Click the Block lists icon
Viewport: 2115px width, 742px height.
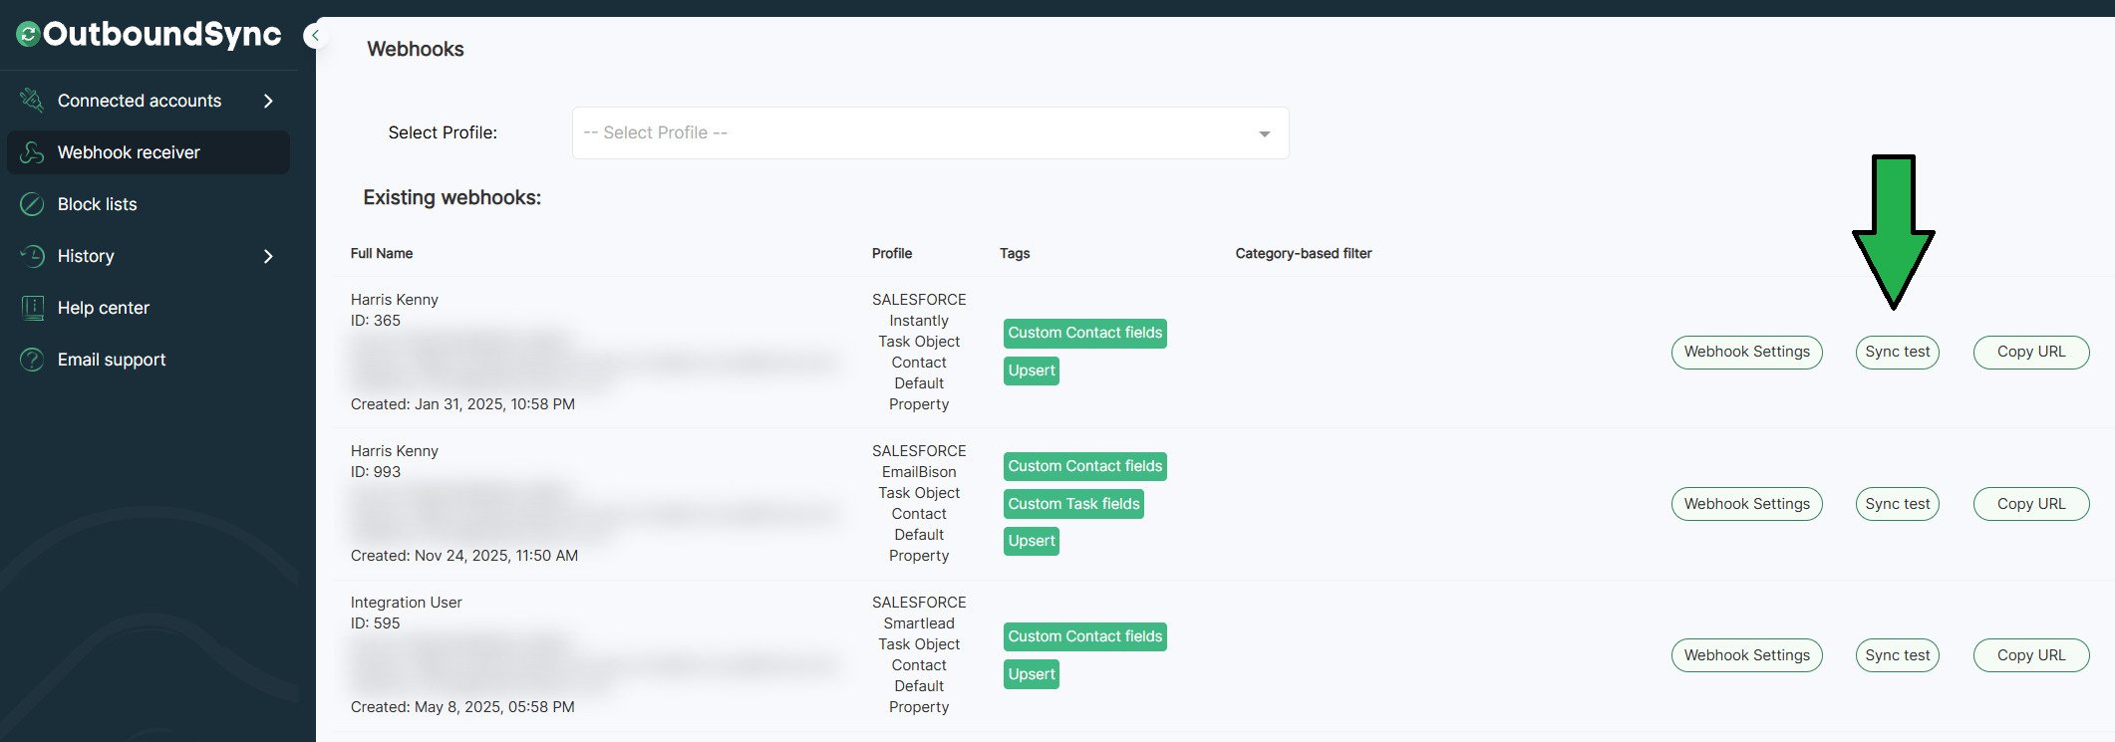32,204
